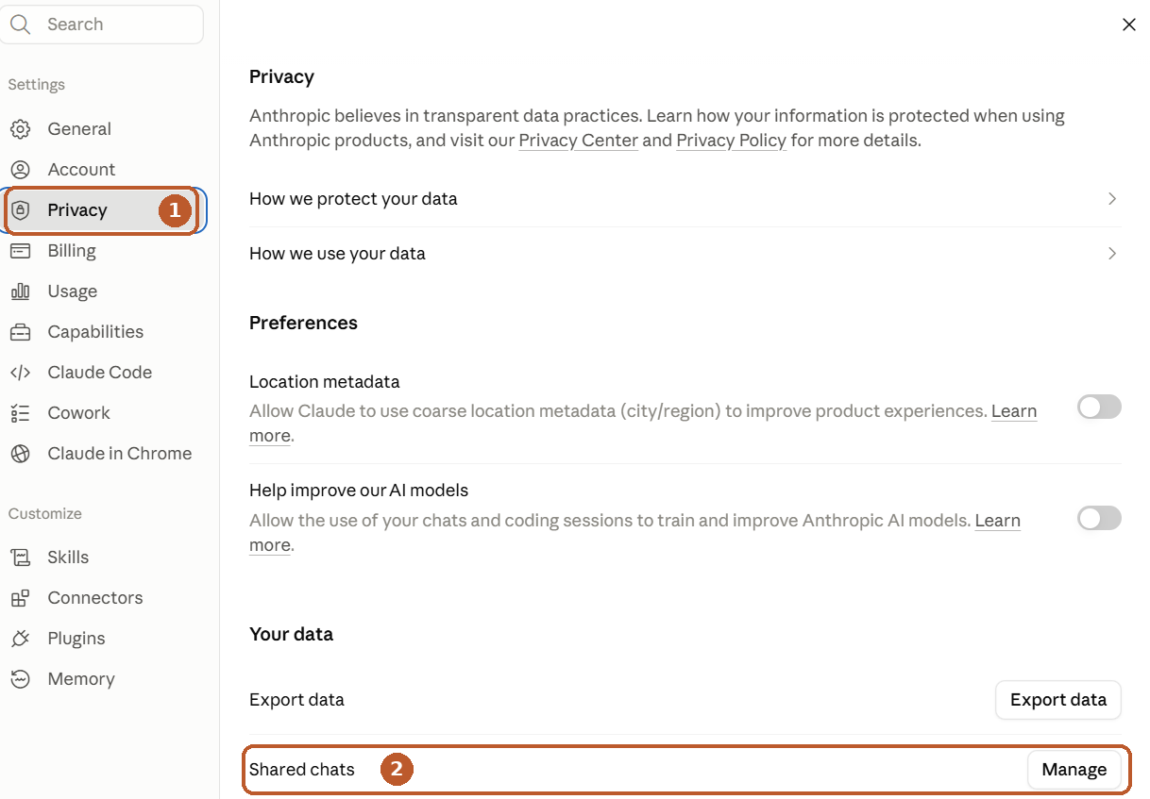Expand How we use your data
The width and height of the screenshot is (1150, 799).
click(x=685, y=254)
